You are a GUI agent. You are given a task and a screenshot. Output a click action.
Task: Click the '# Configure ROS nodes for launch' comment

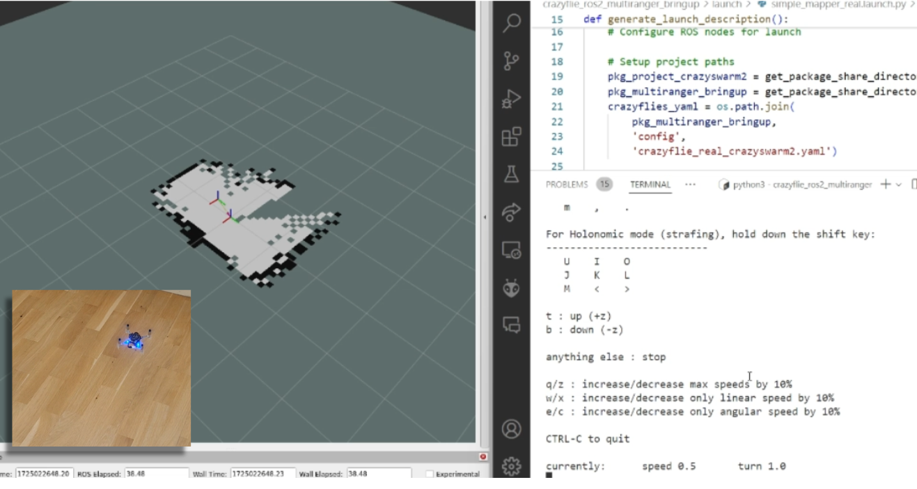pos(705,32)
